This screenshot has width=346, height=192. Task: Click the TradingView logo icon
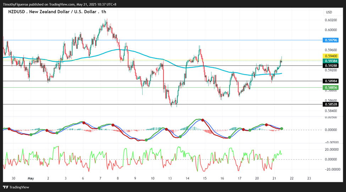[6, 187]
